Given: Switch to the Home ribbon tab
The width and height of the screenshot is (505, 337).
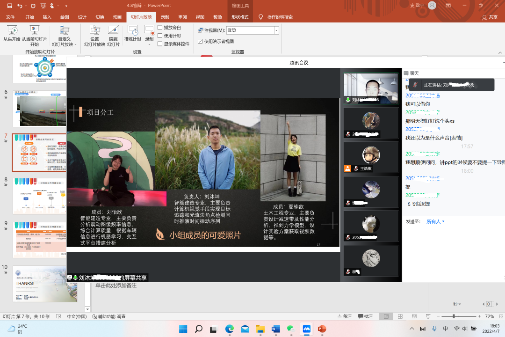Looking at the screenshot, I should (29, 17).
